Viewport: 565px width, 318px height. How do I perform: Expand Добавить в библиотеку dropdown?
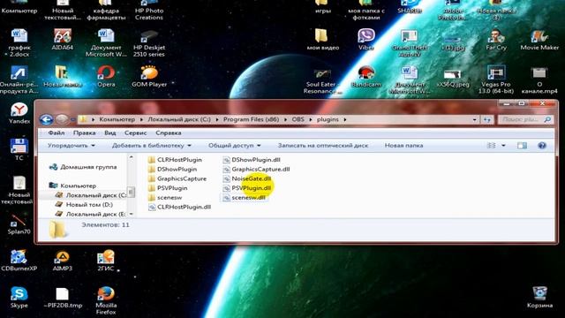pos(152,146)
